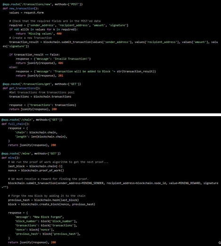Click the comment 'Forge the new Block' line

47,196
